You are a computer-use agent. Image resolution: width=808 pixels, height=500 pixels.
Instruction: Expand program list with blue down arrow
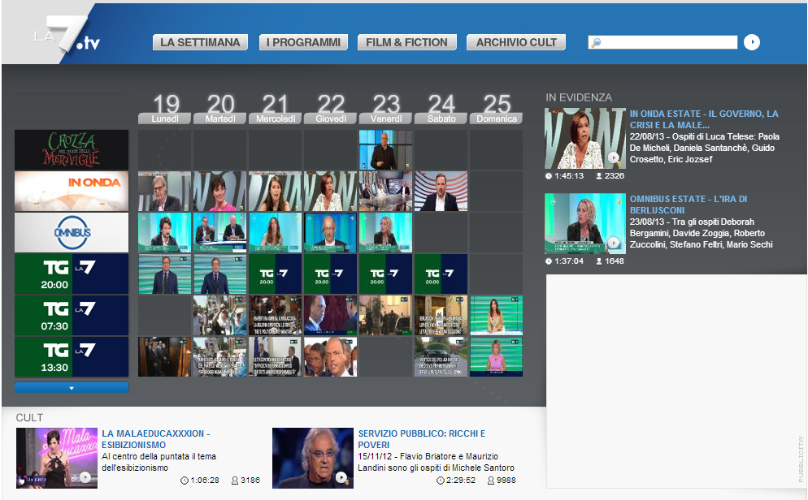click(72, 388)
